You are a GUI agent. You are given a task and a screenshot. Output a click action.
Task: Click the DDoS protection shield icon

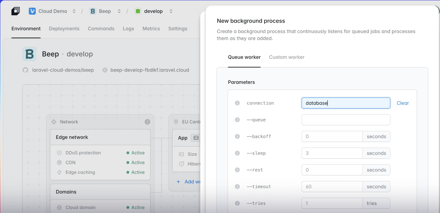coord(59,153)
